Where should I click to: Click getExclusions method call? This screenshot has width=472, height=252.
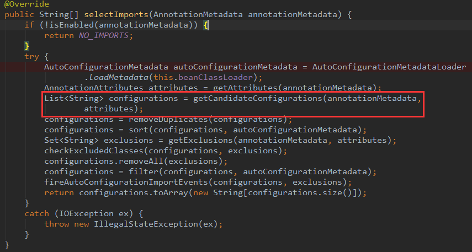(x=200, y=140)
